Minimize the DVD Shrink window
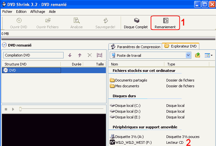The height and width of the screenshot is (146, 216). click(x=197, y=4)
